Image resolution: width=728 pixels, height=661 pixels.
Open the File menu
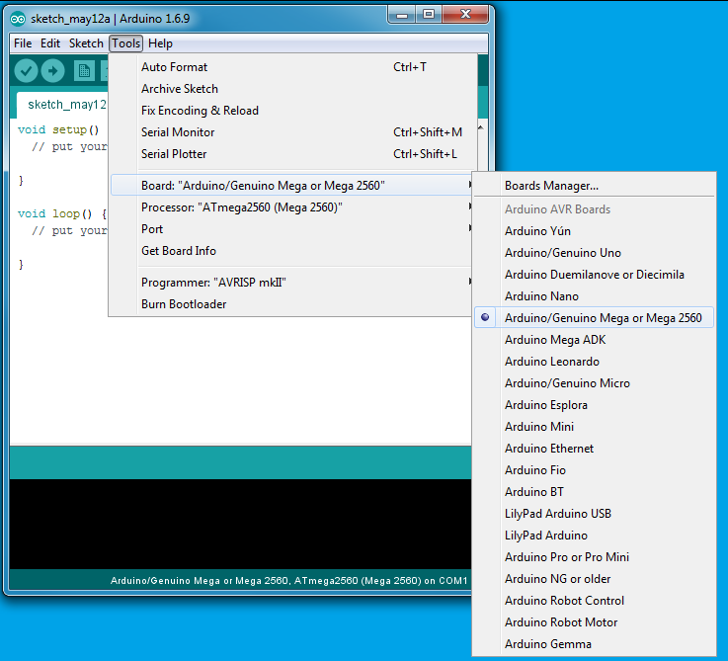point(23,43)
